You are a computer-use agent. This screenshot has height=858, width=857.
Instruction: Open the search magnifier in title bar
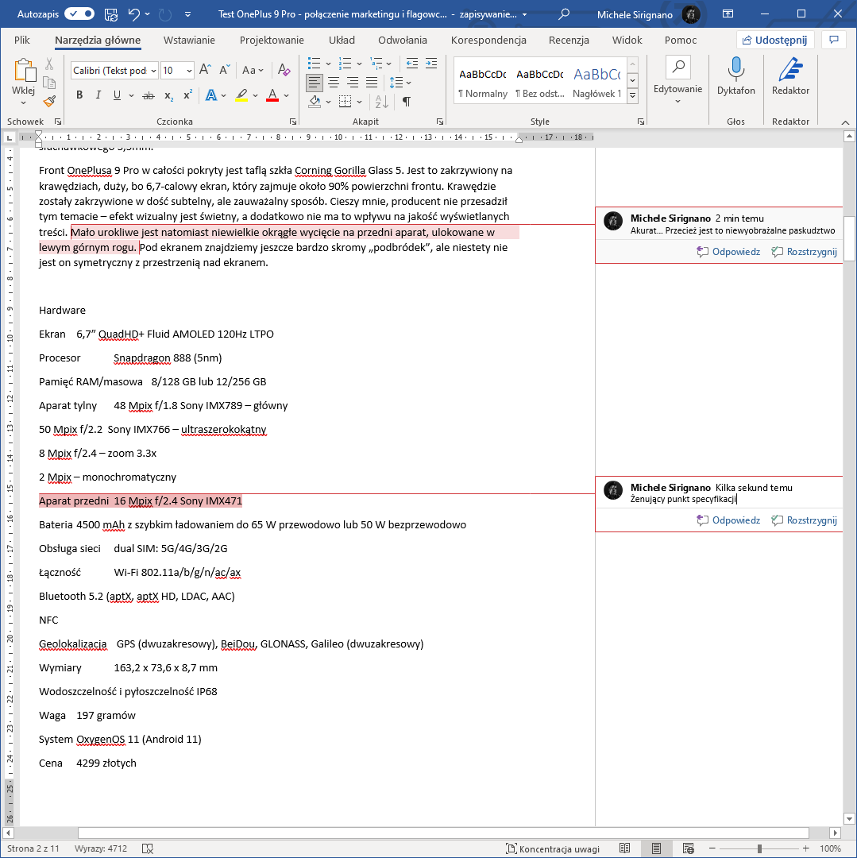click(564, 14)
